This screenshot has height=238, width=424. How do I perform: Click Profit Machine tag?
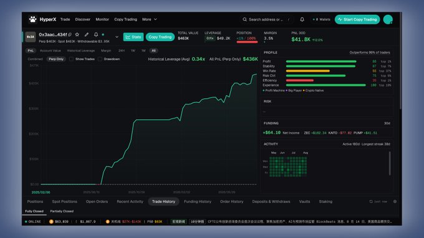[x=274, y=91]
